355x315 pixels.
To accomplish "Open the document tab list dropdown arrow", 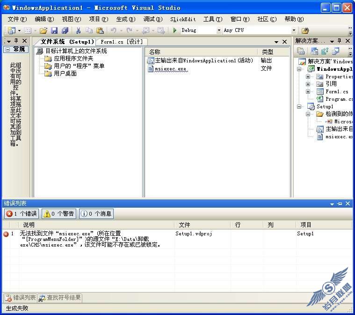I will pos(276,42).
